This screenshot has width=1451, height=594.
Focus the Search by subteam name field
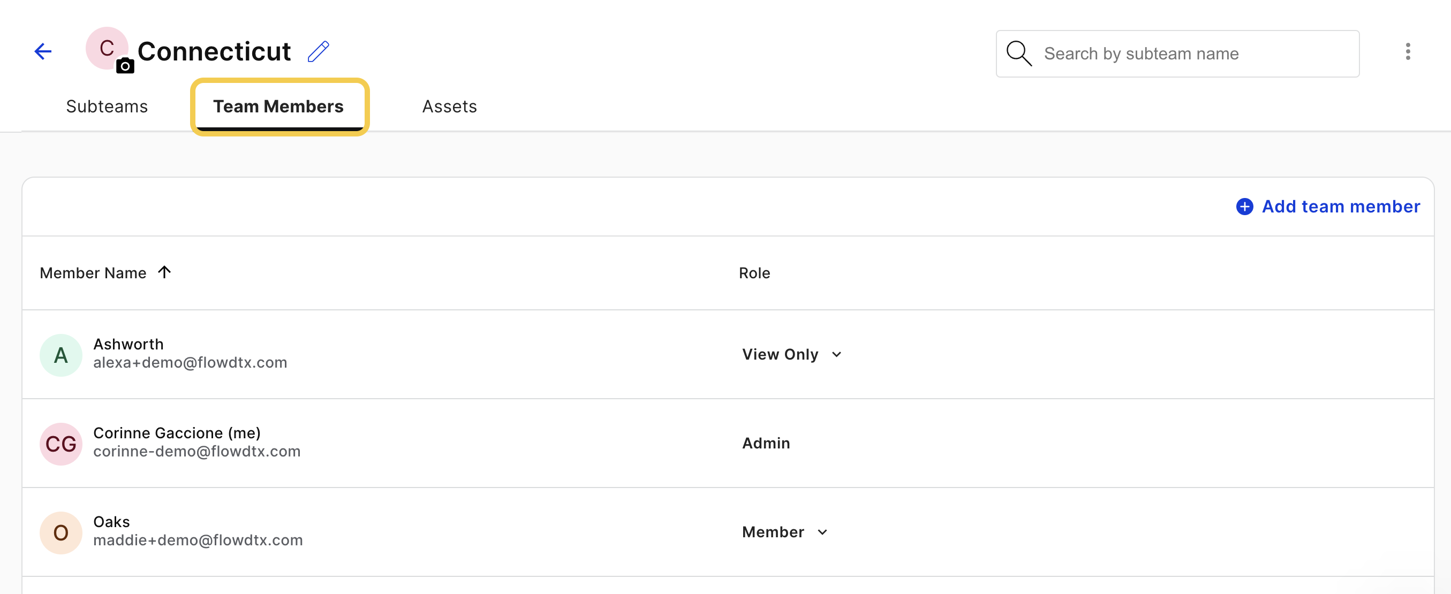pyautogui.click(x=1177, y=54)
